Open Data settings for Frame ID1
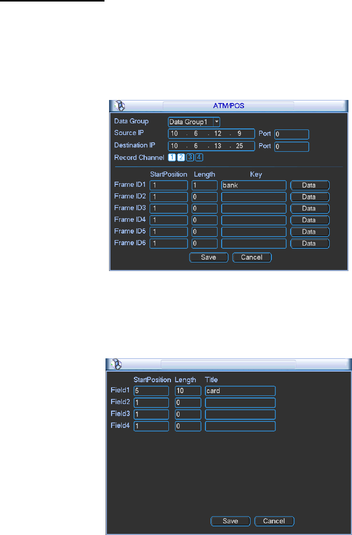Image resolution: width=352 pixels, height=535 pixels. pos(310,185)
